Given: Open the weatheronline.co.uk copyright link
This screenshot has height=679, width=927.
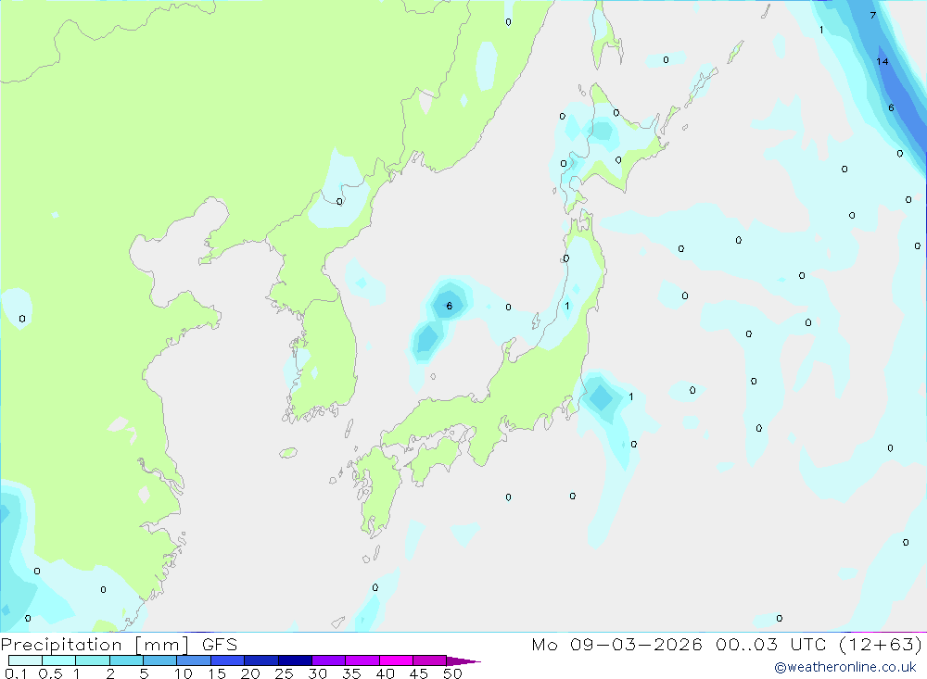Looking at the screenshot, I should click(x=845, y=667).
